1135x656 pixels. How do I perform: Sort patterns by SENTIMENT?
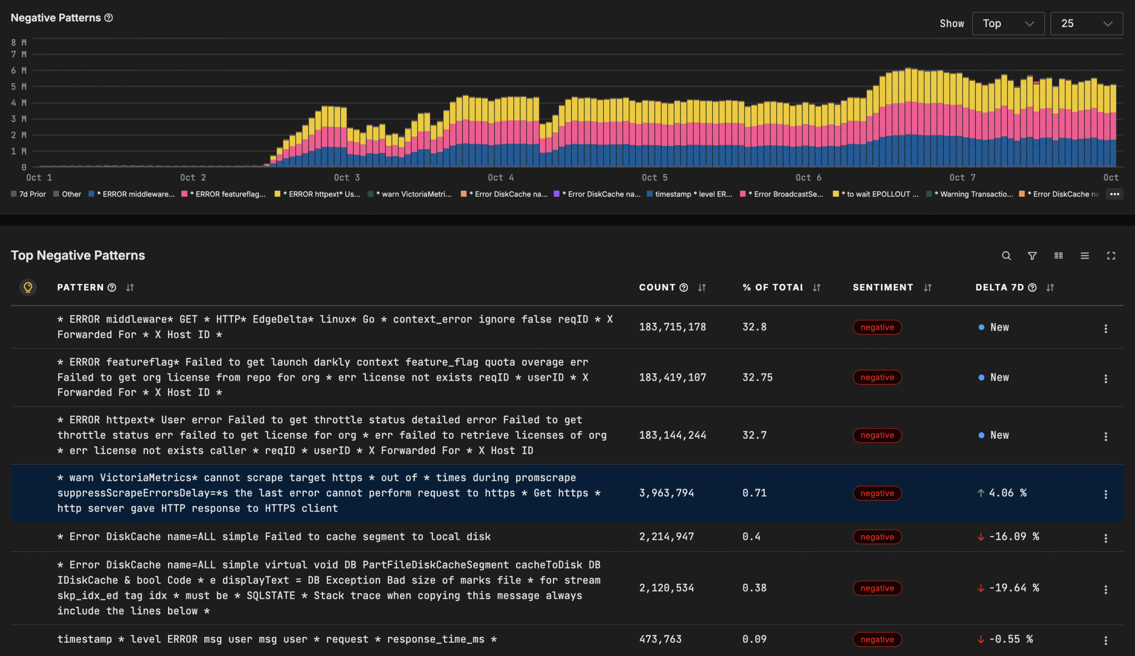pyautogui.click(x=928, y=287)
